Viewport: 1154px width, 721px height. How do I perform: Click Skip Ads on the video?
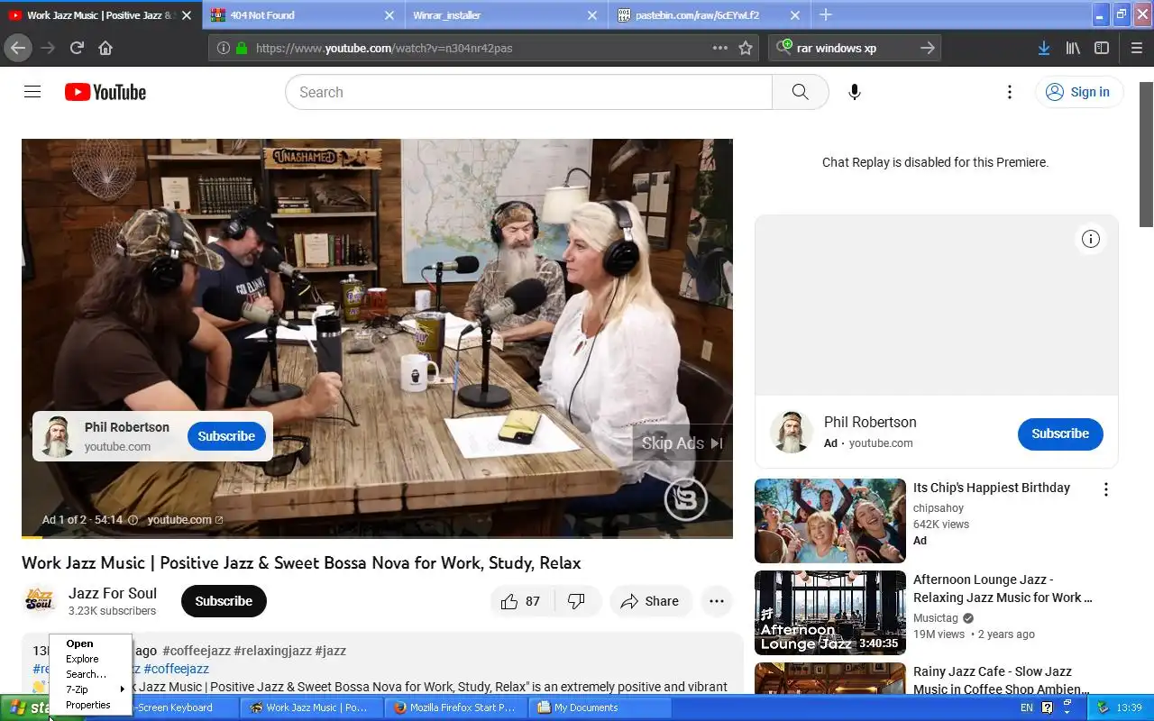pos(682,443)
